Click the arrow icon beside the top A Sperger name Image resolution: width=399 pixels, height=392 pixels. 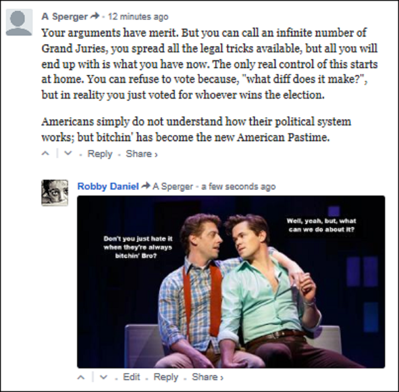point(95,17)
